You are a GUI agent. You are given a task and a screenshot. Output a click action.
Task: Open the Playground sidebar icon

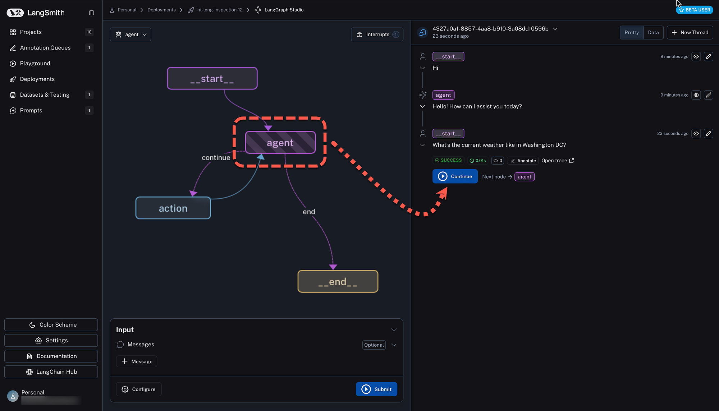(13, 64)
